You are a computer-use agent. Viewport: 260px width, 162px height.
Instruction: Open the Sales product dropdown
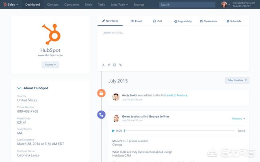tap(13, 4)
